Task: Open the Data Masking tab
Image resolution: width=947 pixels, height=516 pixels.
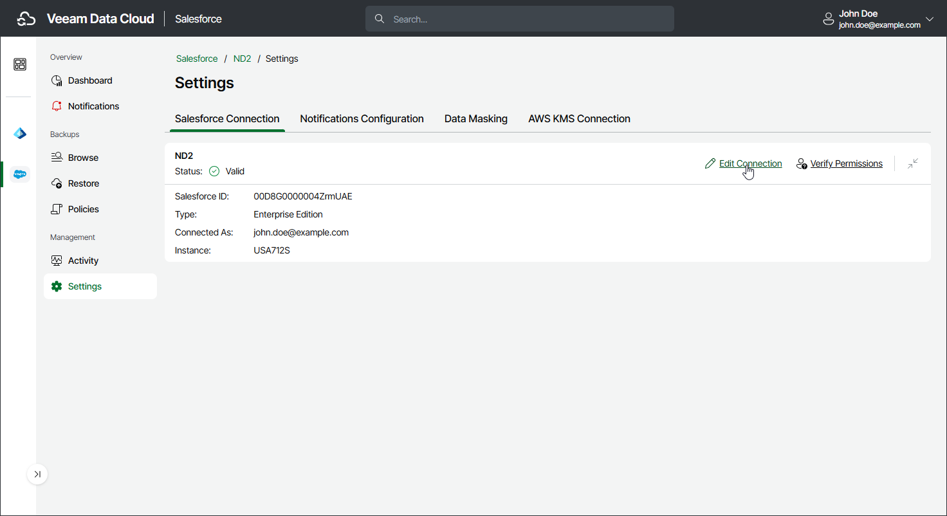Action: click(476, 119)
